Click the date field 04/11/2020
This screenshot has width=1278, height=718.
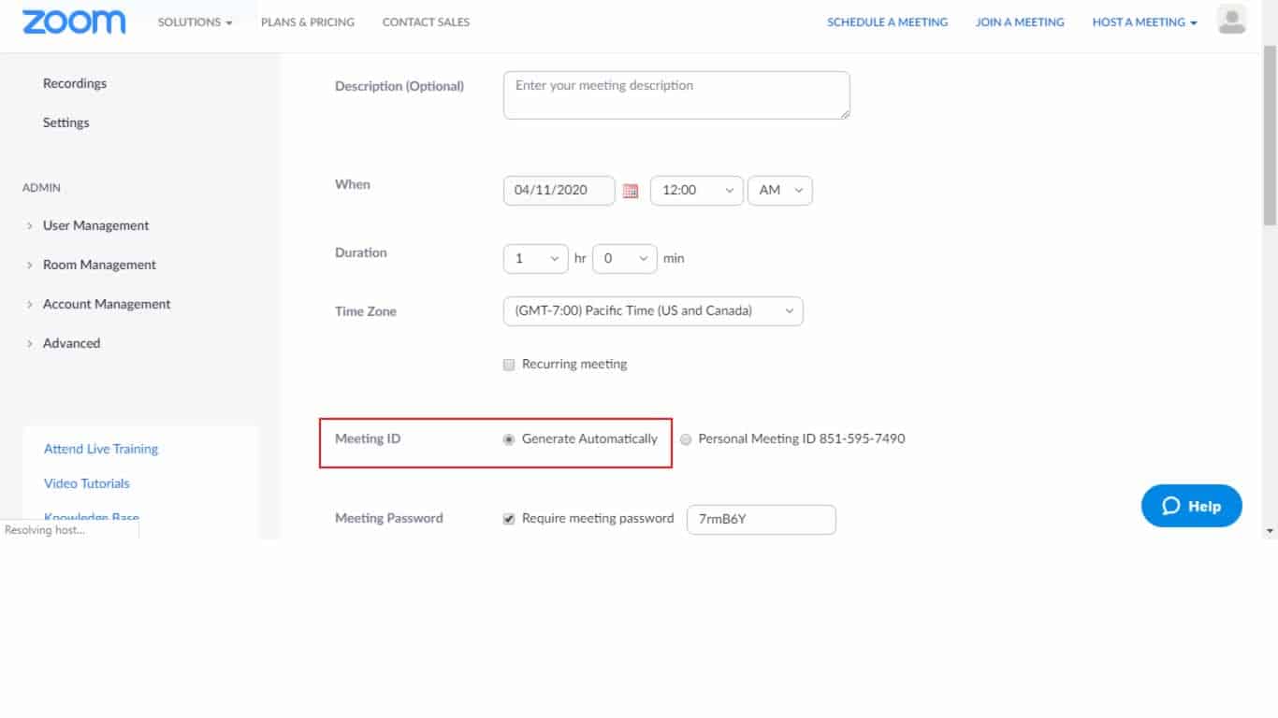coord(559,190)
